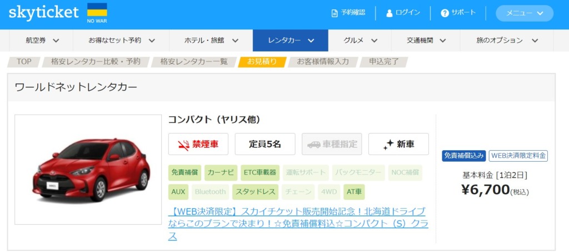
Task: Click the コンパクト（ヤリス他） title
Action: coord(214,120)
